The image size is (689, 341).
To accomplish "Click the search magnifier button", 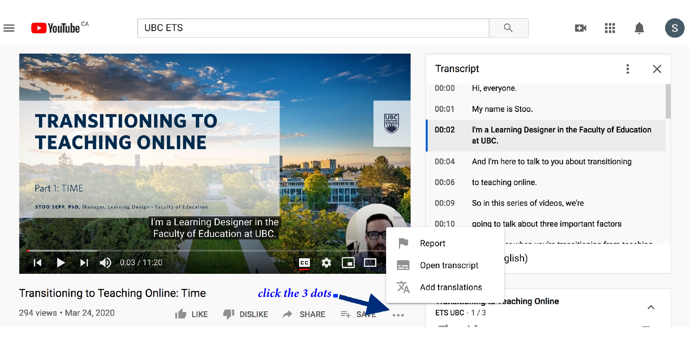I will click(x=508, y=28).
